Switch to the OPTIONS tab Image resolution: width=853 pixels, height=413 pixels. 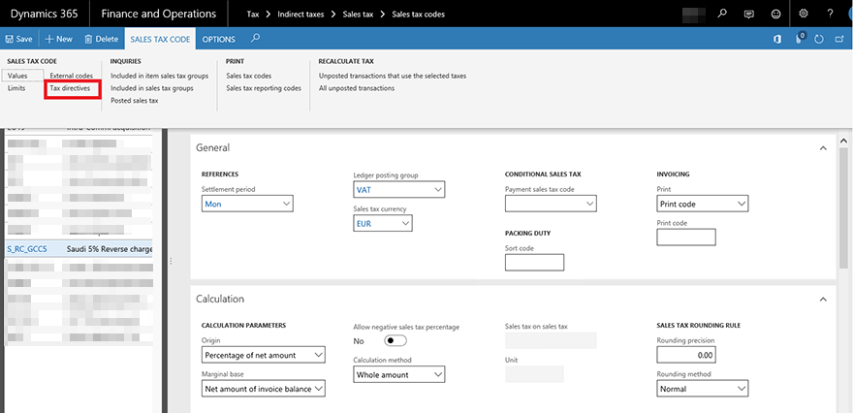point(219,39)
